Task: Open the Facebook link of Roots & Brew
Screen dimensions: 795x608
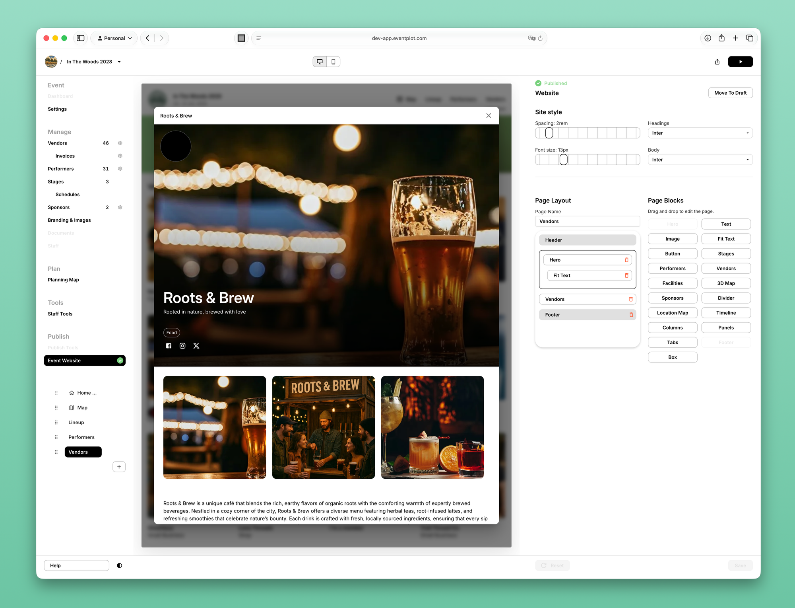Action: (169, 346)
